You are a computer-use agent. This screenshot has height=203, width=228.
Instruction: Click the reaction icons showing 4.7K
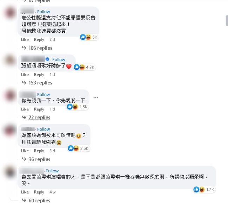click(x=84, y=67)
